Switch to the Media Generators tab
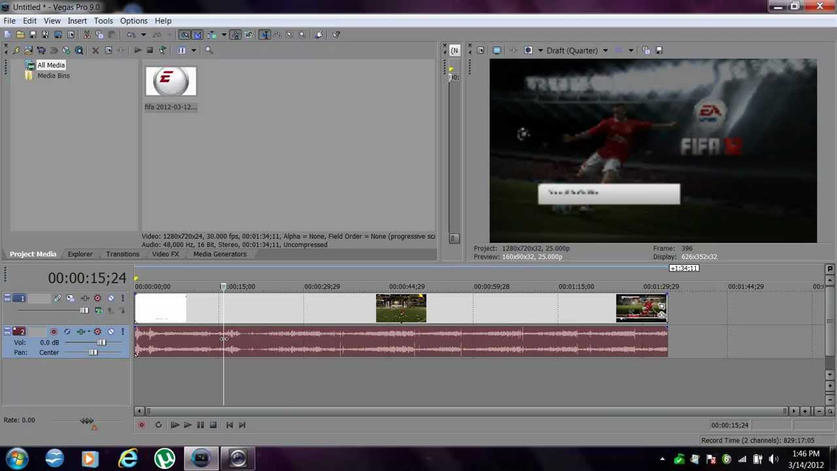The image size is (837, 471). 220,254
